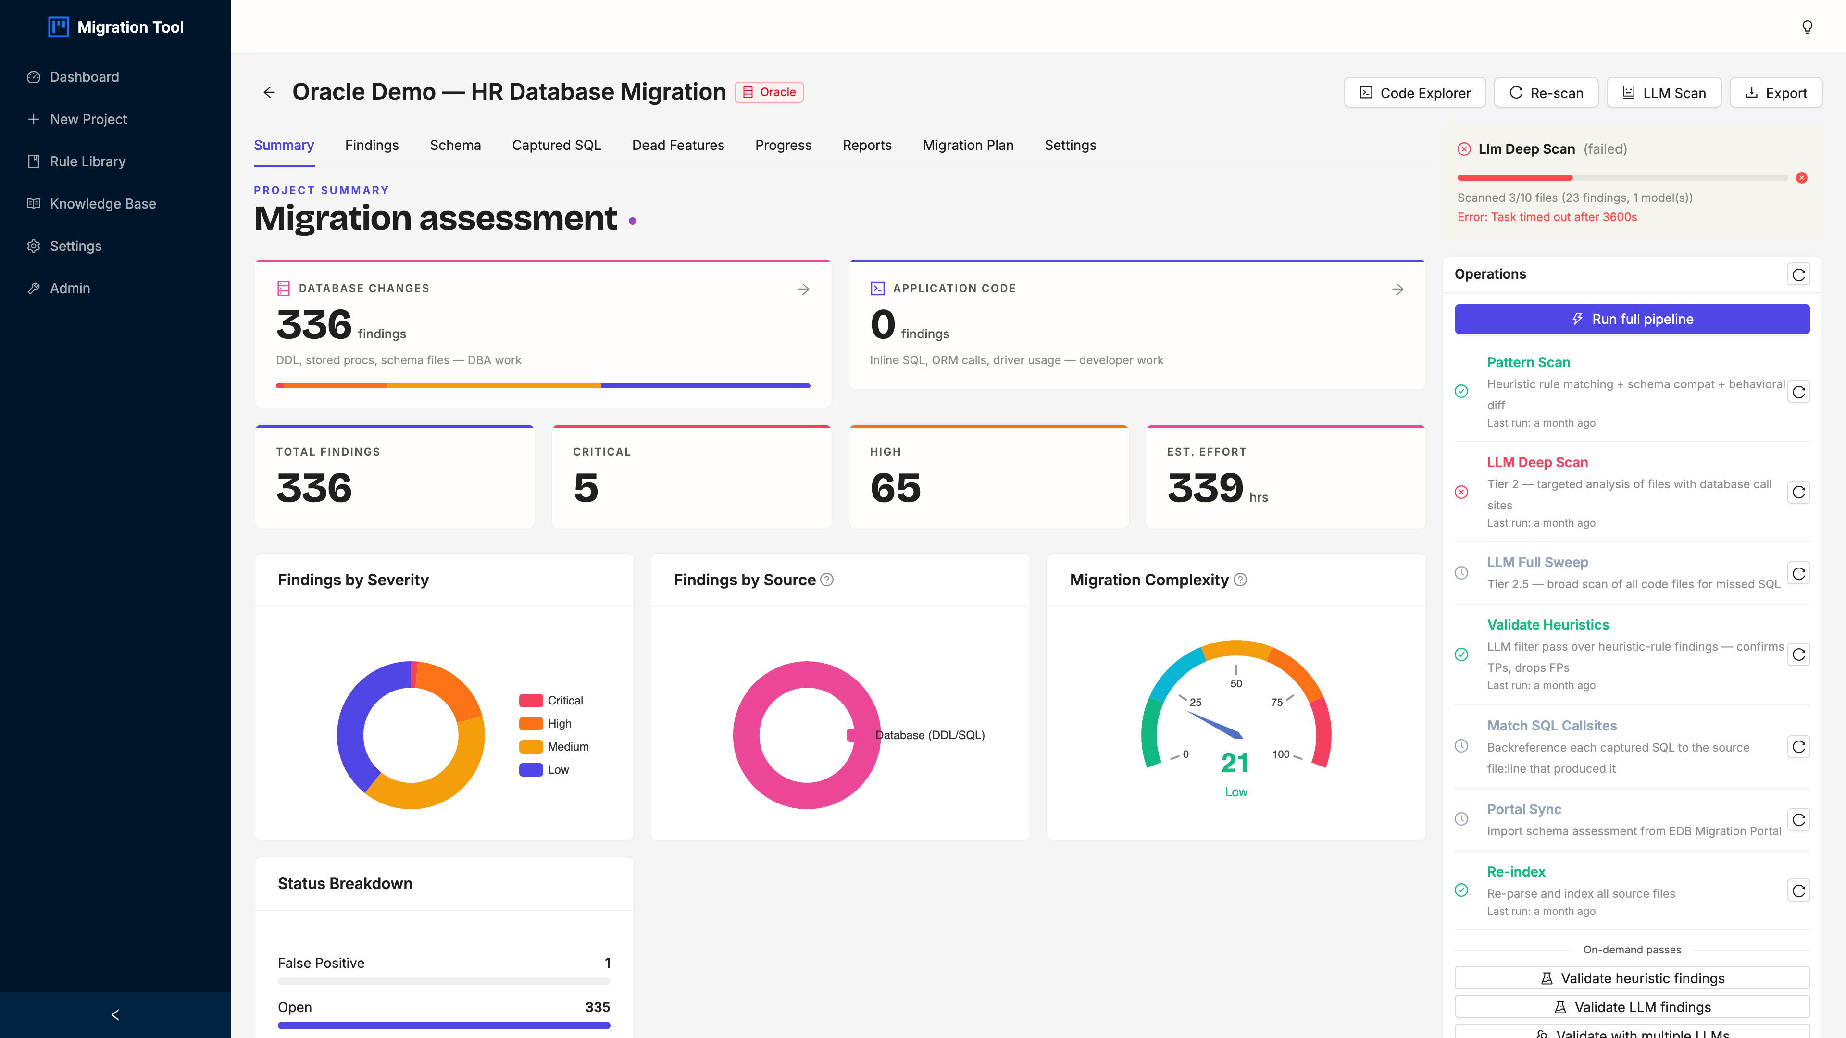Click the Total Findings card
The height and width of the screenshot is (1038, 1846).
tap(394, 477)
